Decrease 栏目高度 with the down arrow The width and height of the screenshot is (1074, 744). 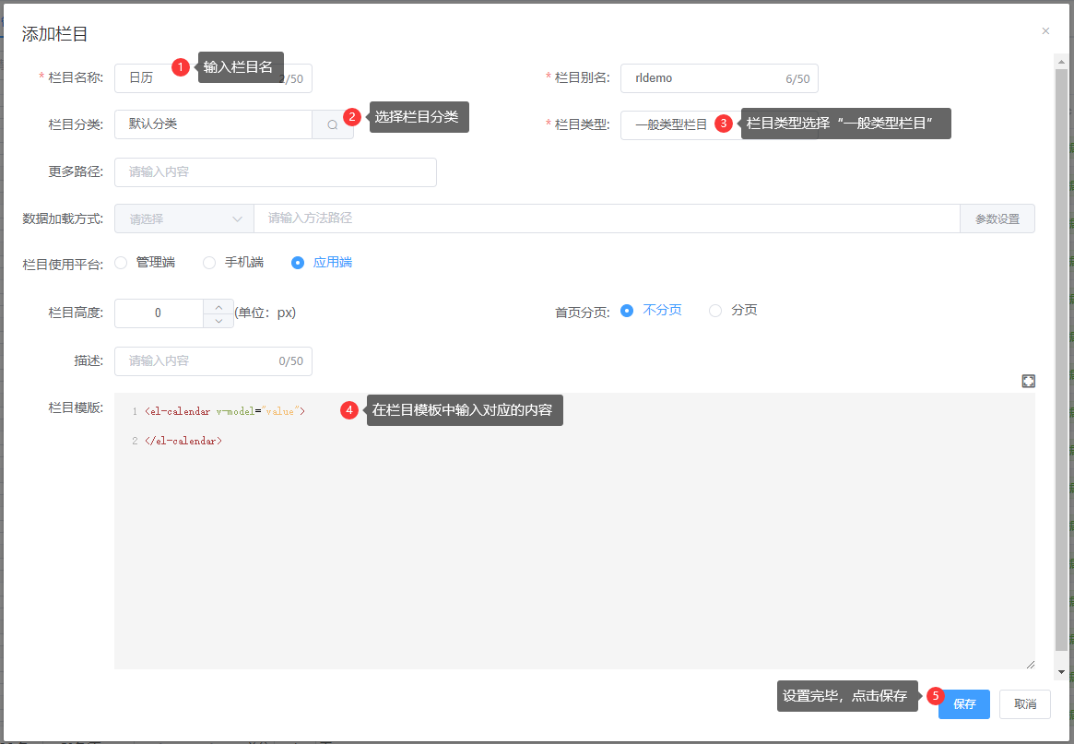218,321
